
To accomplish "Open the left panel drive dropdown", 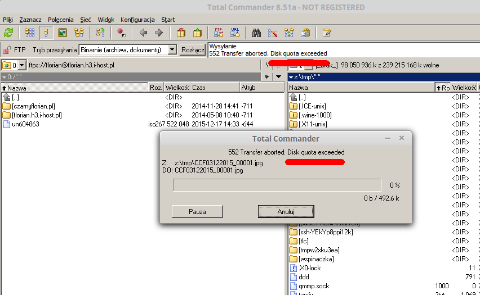I will click(22, 65).
